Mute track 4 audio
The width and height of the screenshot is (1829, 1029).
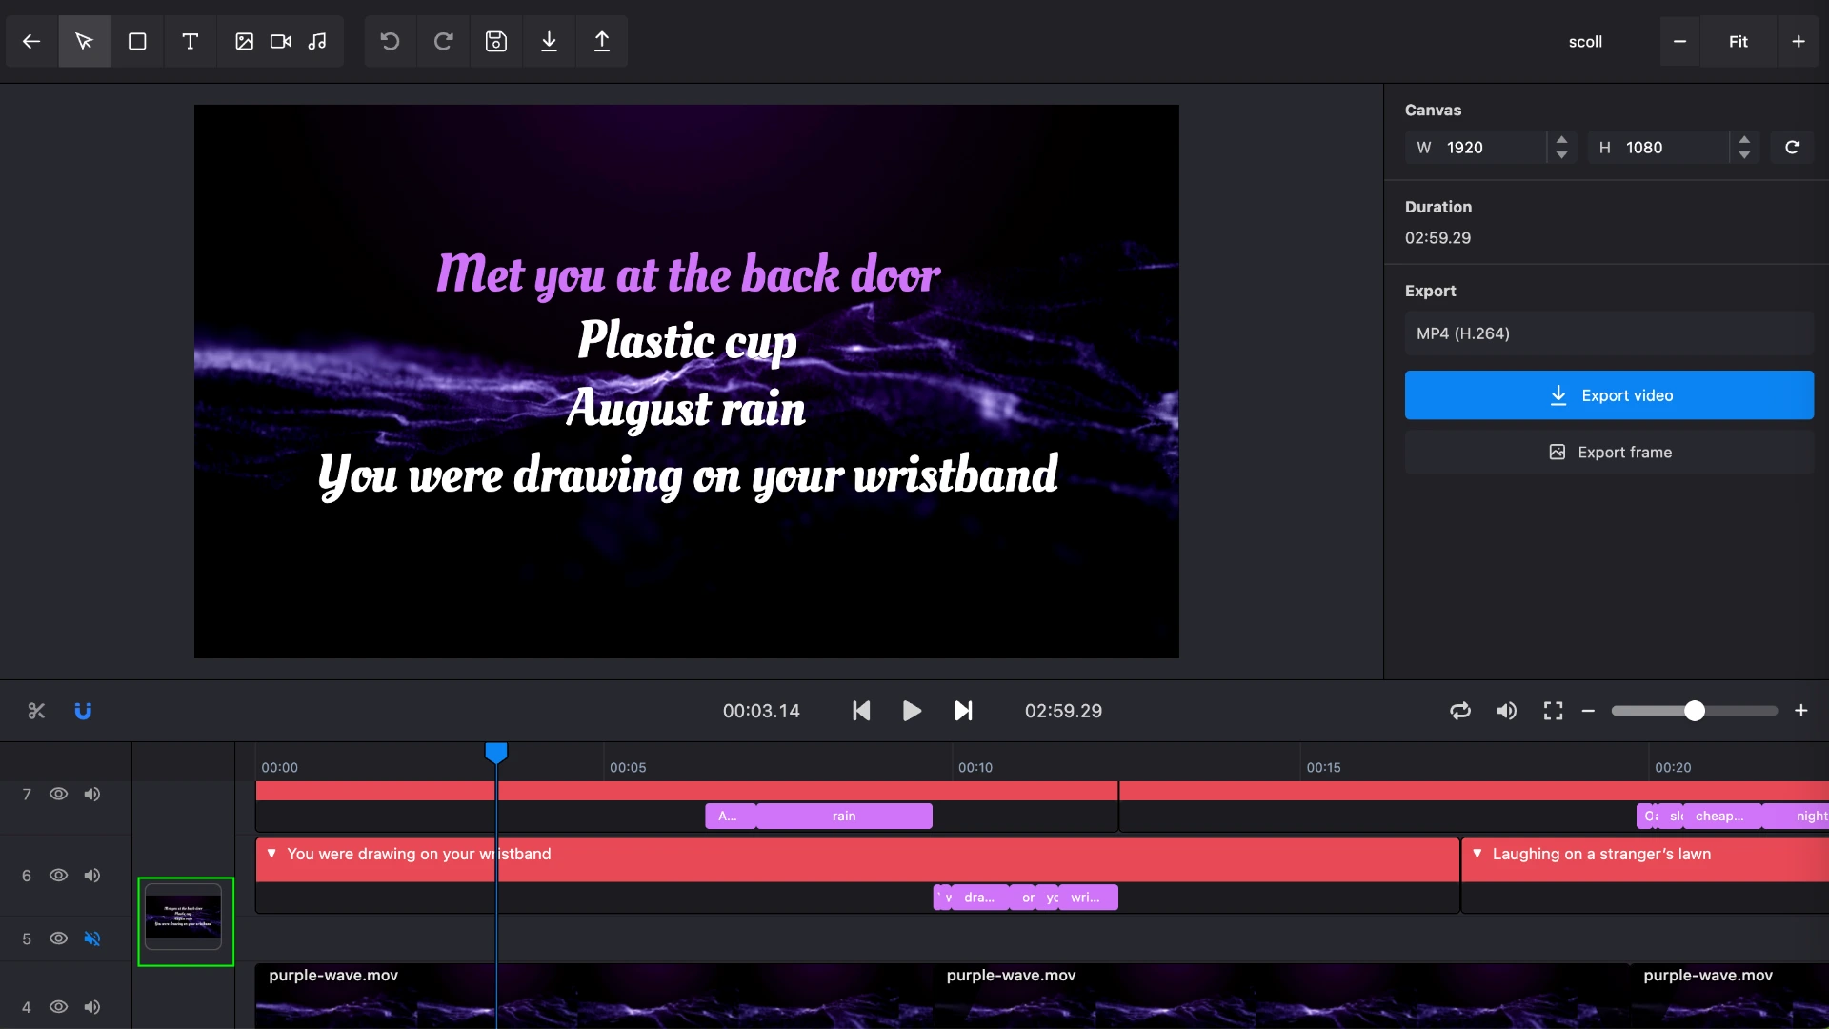pyautogui.click(x=92, y=1007)
